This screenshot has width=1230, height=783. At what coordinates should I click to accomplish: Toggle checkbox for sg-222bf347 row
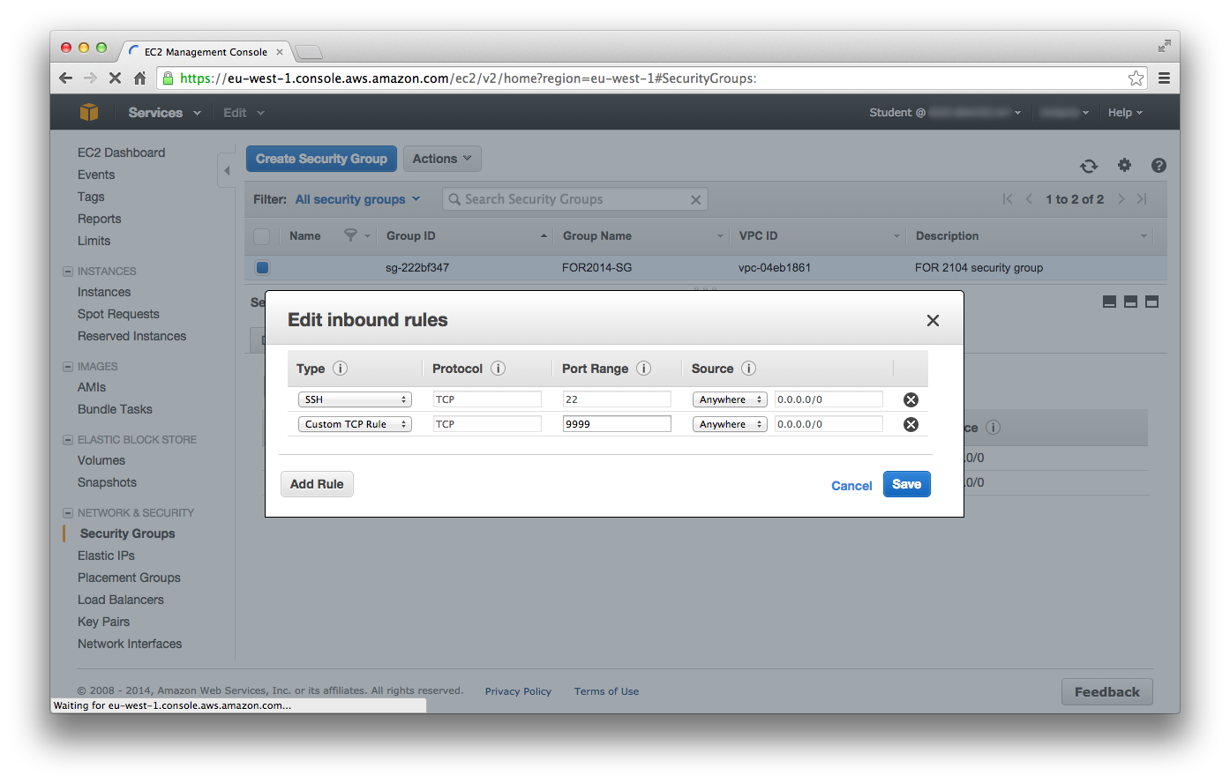[x=262, y=267]
